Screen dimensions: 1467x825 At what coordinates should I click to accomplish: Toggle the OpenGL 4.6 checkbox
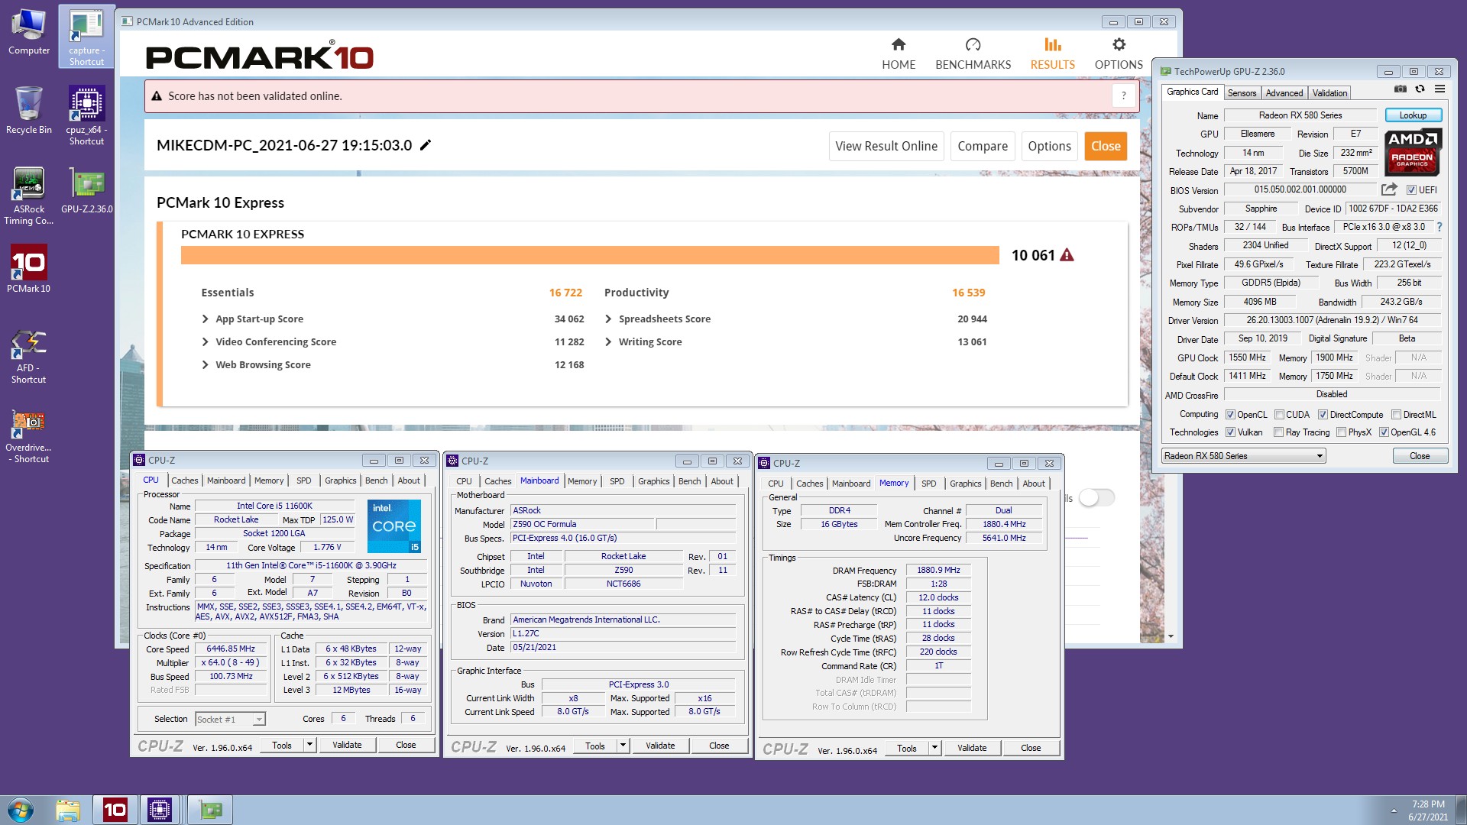click(1384, 432)
